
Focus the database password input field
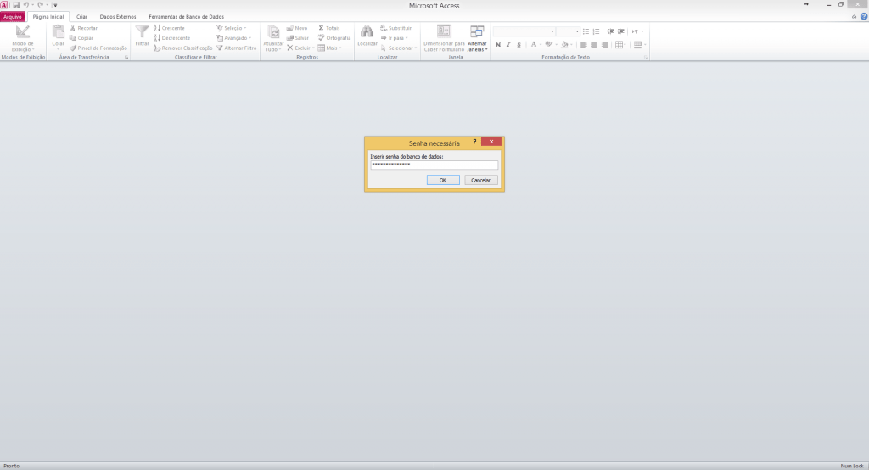click(x=434, y=165)
